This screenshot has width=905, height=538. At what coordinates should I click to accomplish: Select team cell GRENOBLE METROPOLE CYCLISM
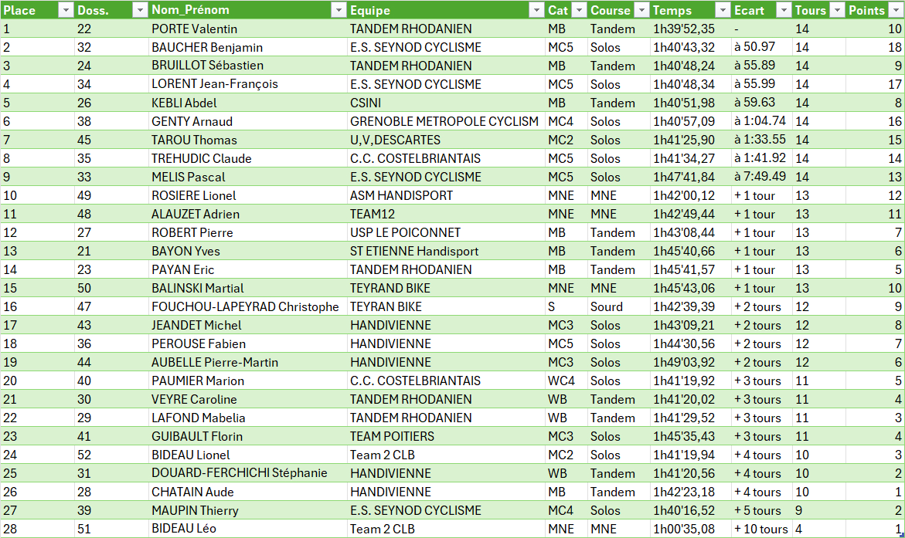446,121
